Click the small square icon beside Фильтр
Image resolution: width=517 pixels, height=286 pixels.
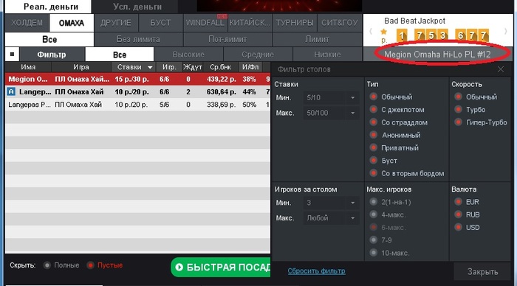13,55
